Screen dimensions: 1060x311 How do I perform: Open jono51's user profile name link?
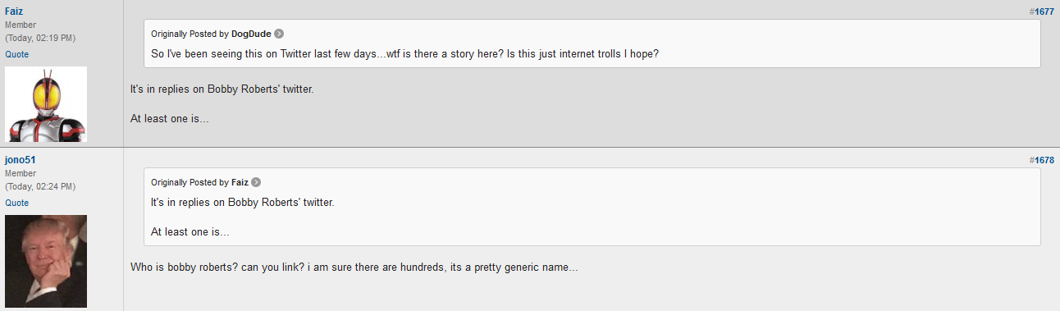point(21,159)
